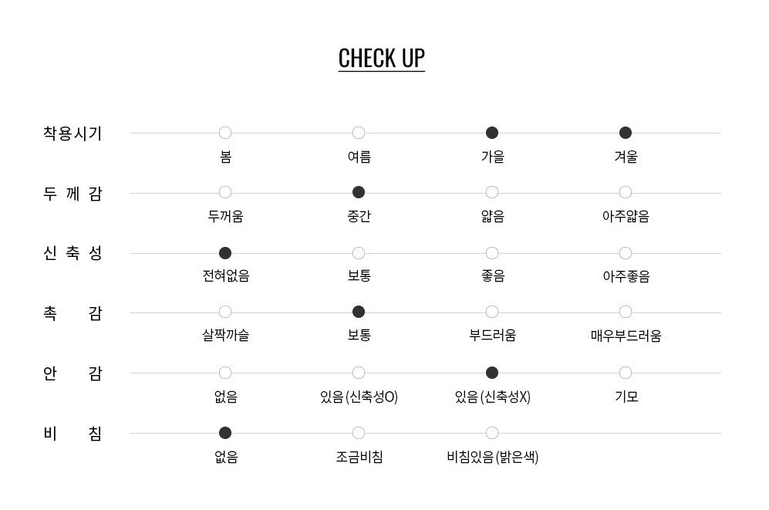This screenshot has height=510, width=769.
Task: Click the filled 전혀없음 stretch dot
Action: tap(225, 253)
